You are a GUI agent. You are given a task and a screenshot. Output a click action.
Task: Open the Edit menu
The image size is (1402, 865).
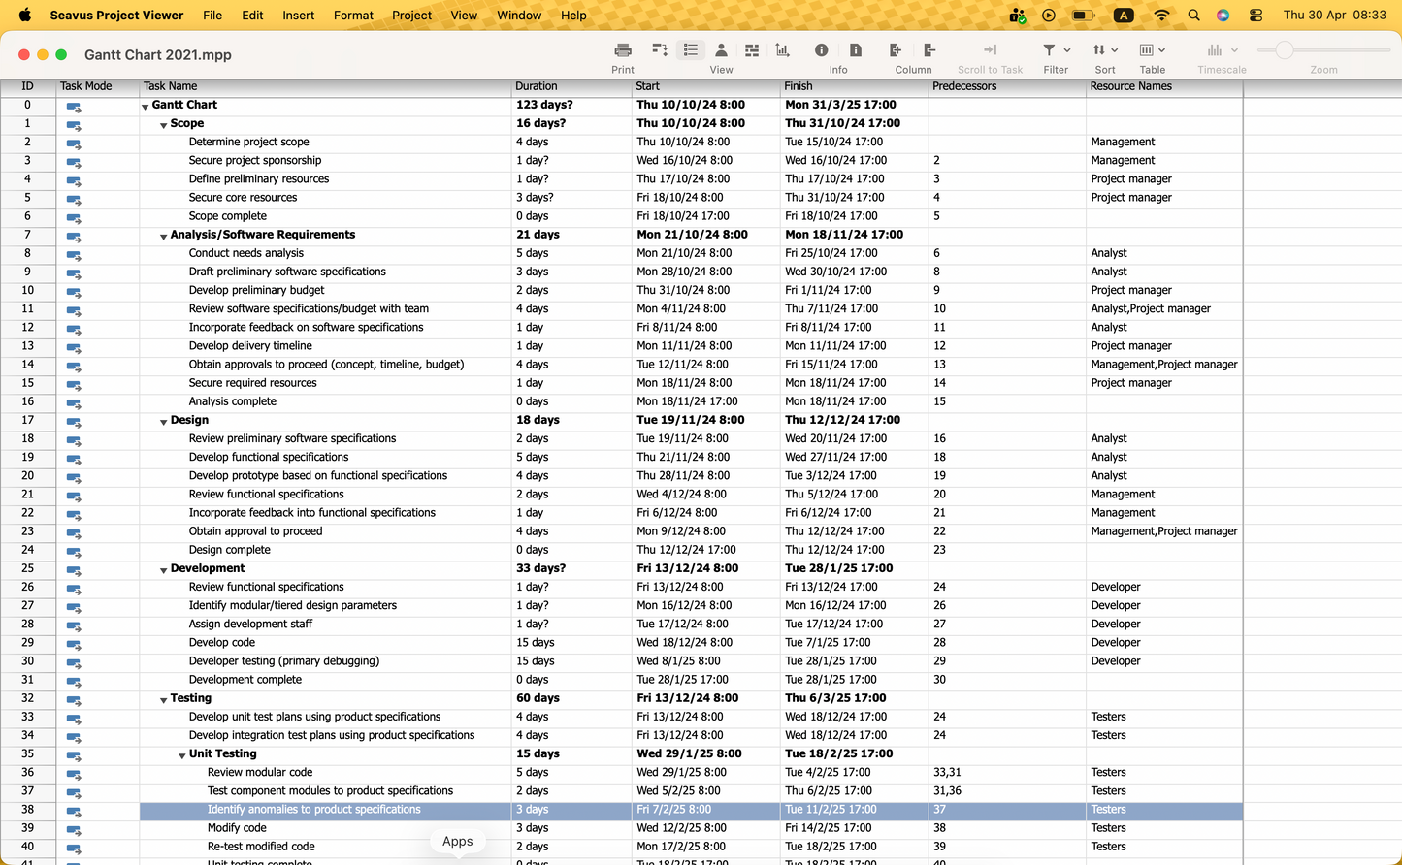point(253,15)
